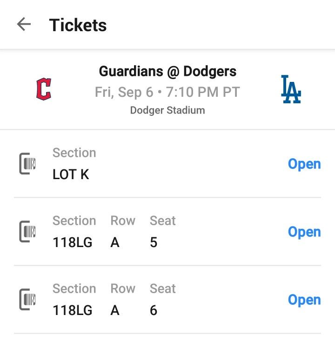Image resolution: width=335 pixels, height=355 pixels.
Task: Select the LOT K section text
Action: pos(71,174)
